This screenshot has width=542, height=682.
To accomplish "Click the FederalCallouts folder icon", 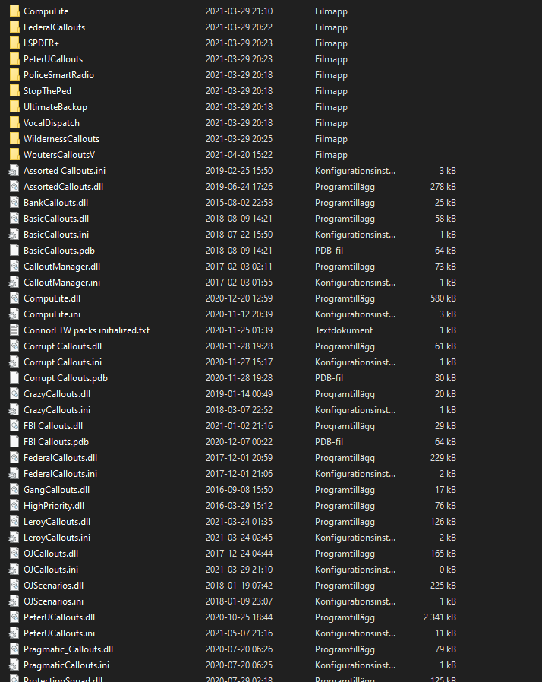I will (14, 27).
